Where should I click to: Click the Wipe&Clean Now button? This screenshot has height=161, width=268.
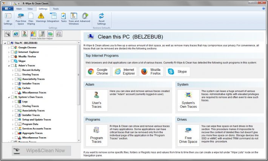tap(41, 150)
